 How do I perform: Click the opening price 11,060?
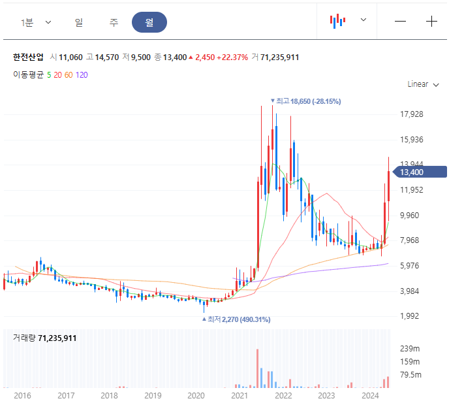point(70,57)
